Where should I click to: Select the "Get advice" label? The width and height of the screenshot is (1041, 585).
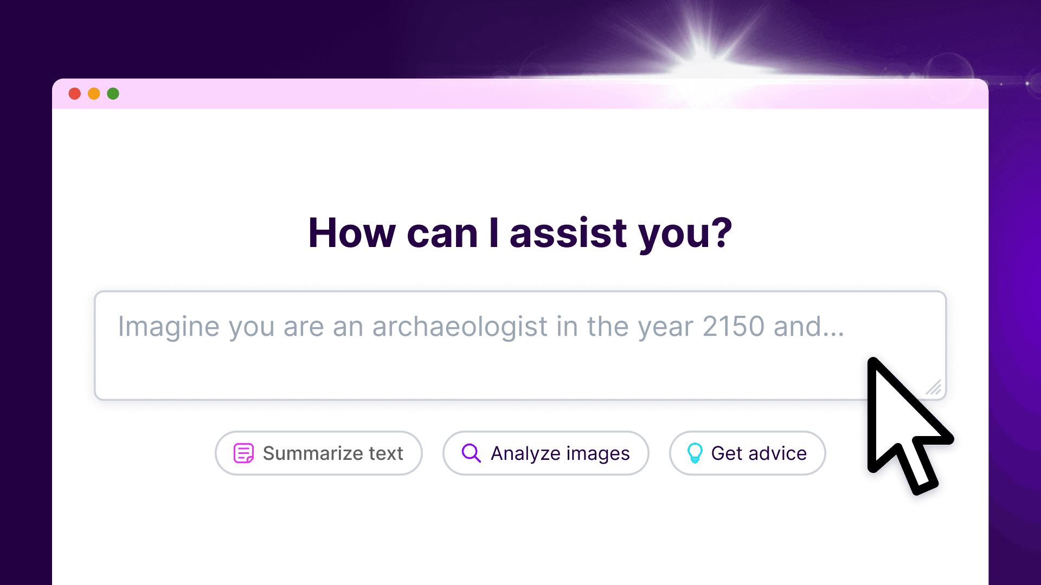coord(759,453)
